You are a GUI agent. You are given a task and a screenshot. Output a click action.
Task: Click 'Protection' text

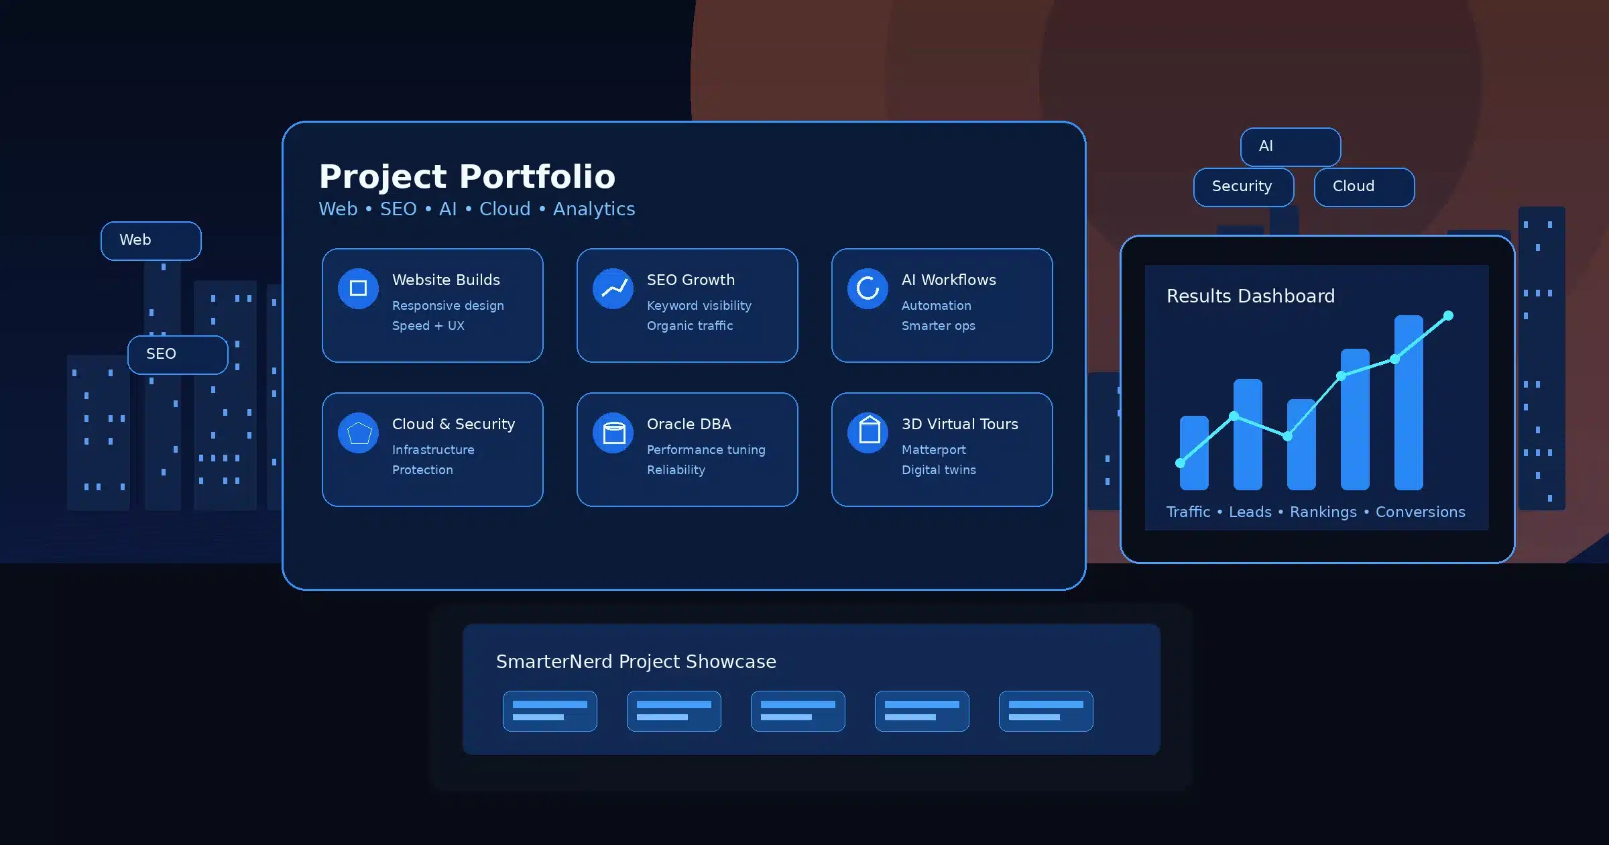pos(422,470)
